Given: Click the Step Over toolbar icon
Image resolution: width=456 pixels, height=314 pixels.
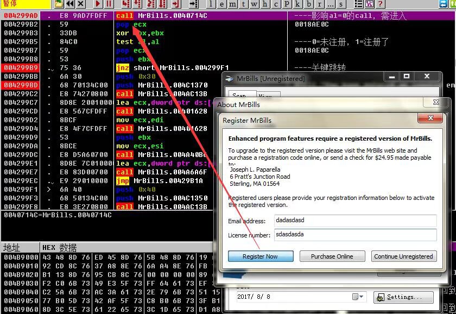Looking at the screenshot, I should pos(137,4).
